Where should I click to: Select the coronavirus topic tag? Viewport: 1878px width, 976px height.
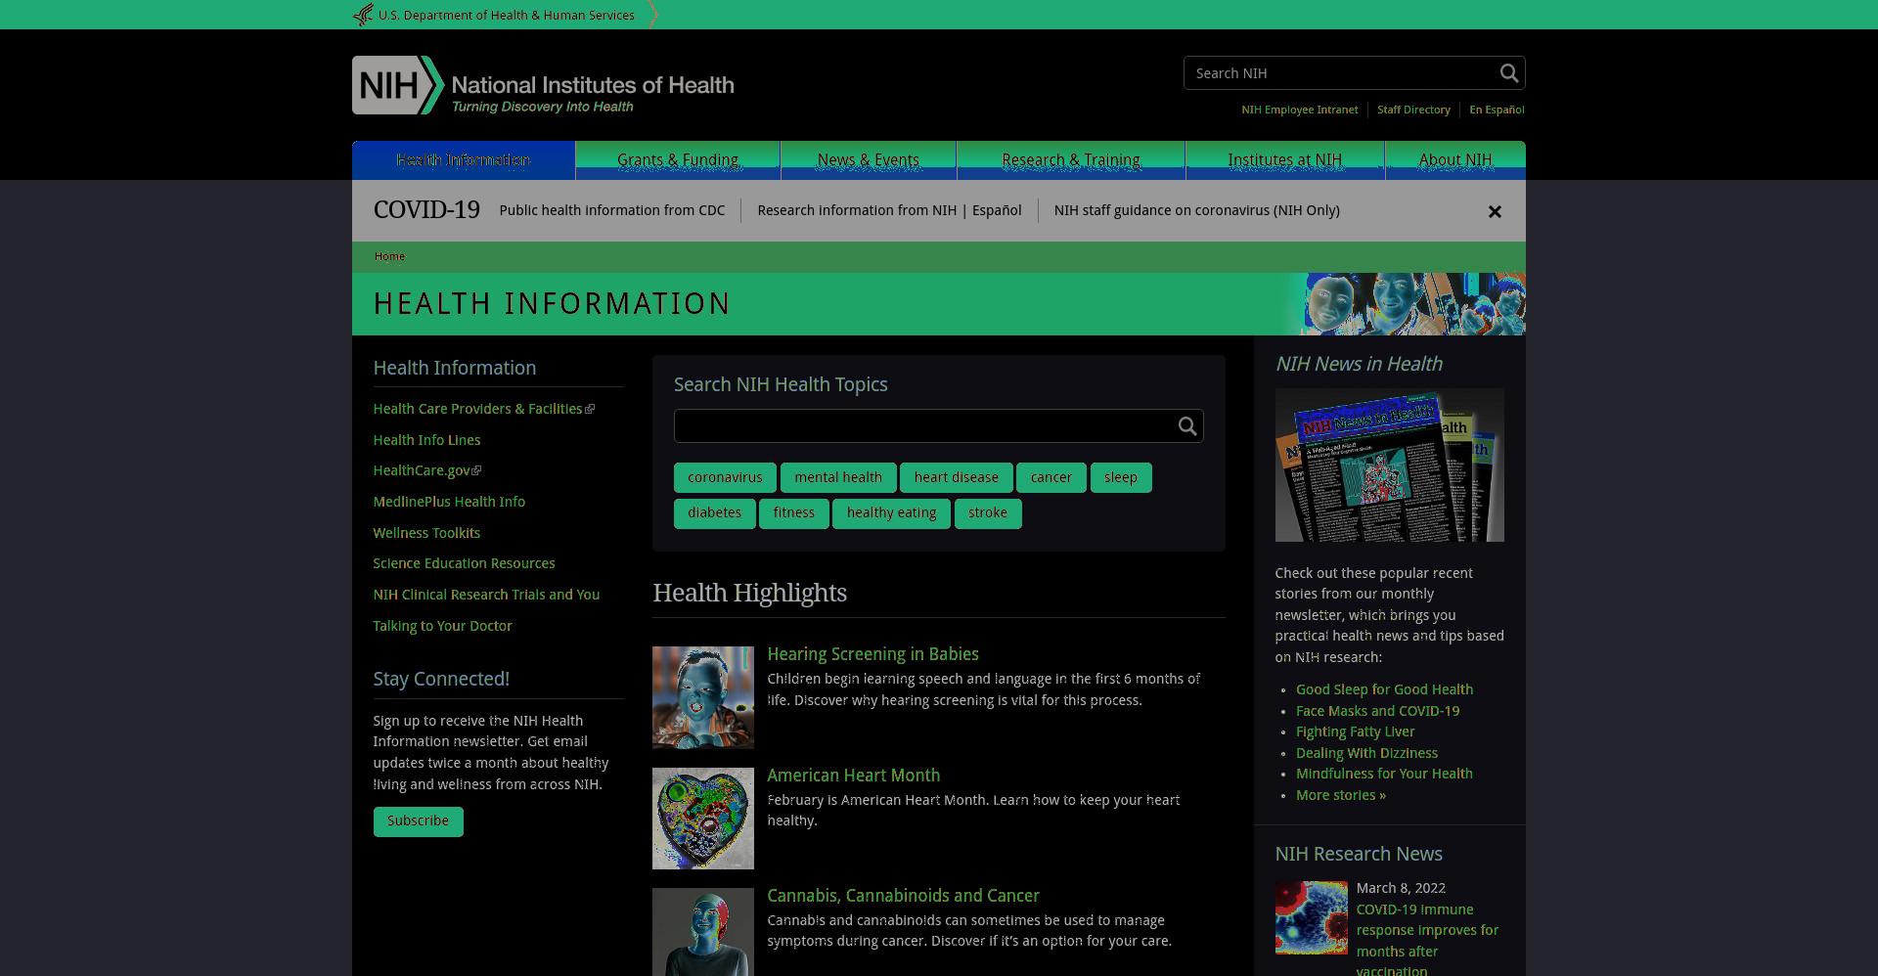tap(725, 478)
